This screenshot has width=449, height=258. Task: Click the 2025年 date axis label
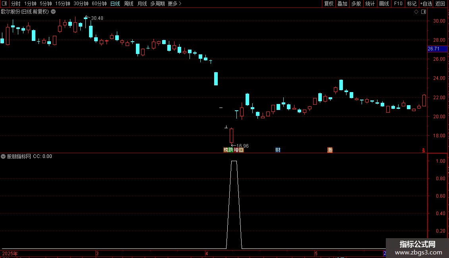click(10, 254)
